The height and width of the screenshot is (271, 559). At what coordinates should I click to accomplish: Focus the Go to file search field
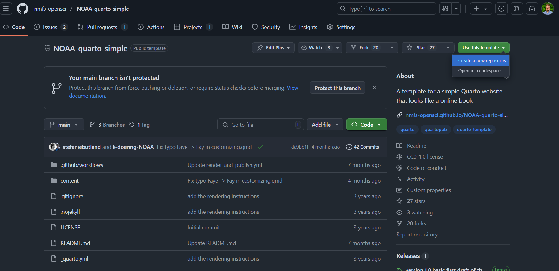(260, 125)
